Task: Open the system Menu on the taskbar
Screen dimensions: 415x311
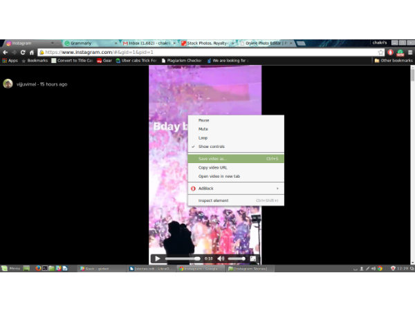Action: click(11, 268)
